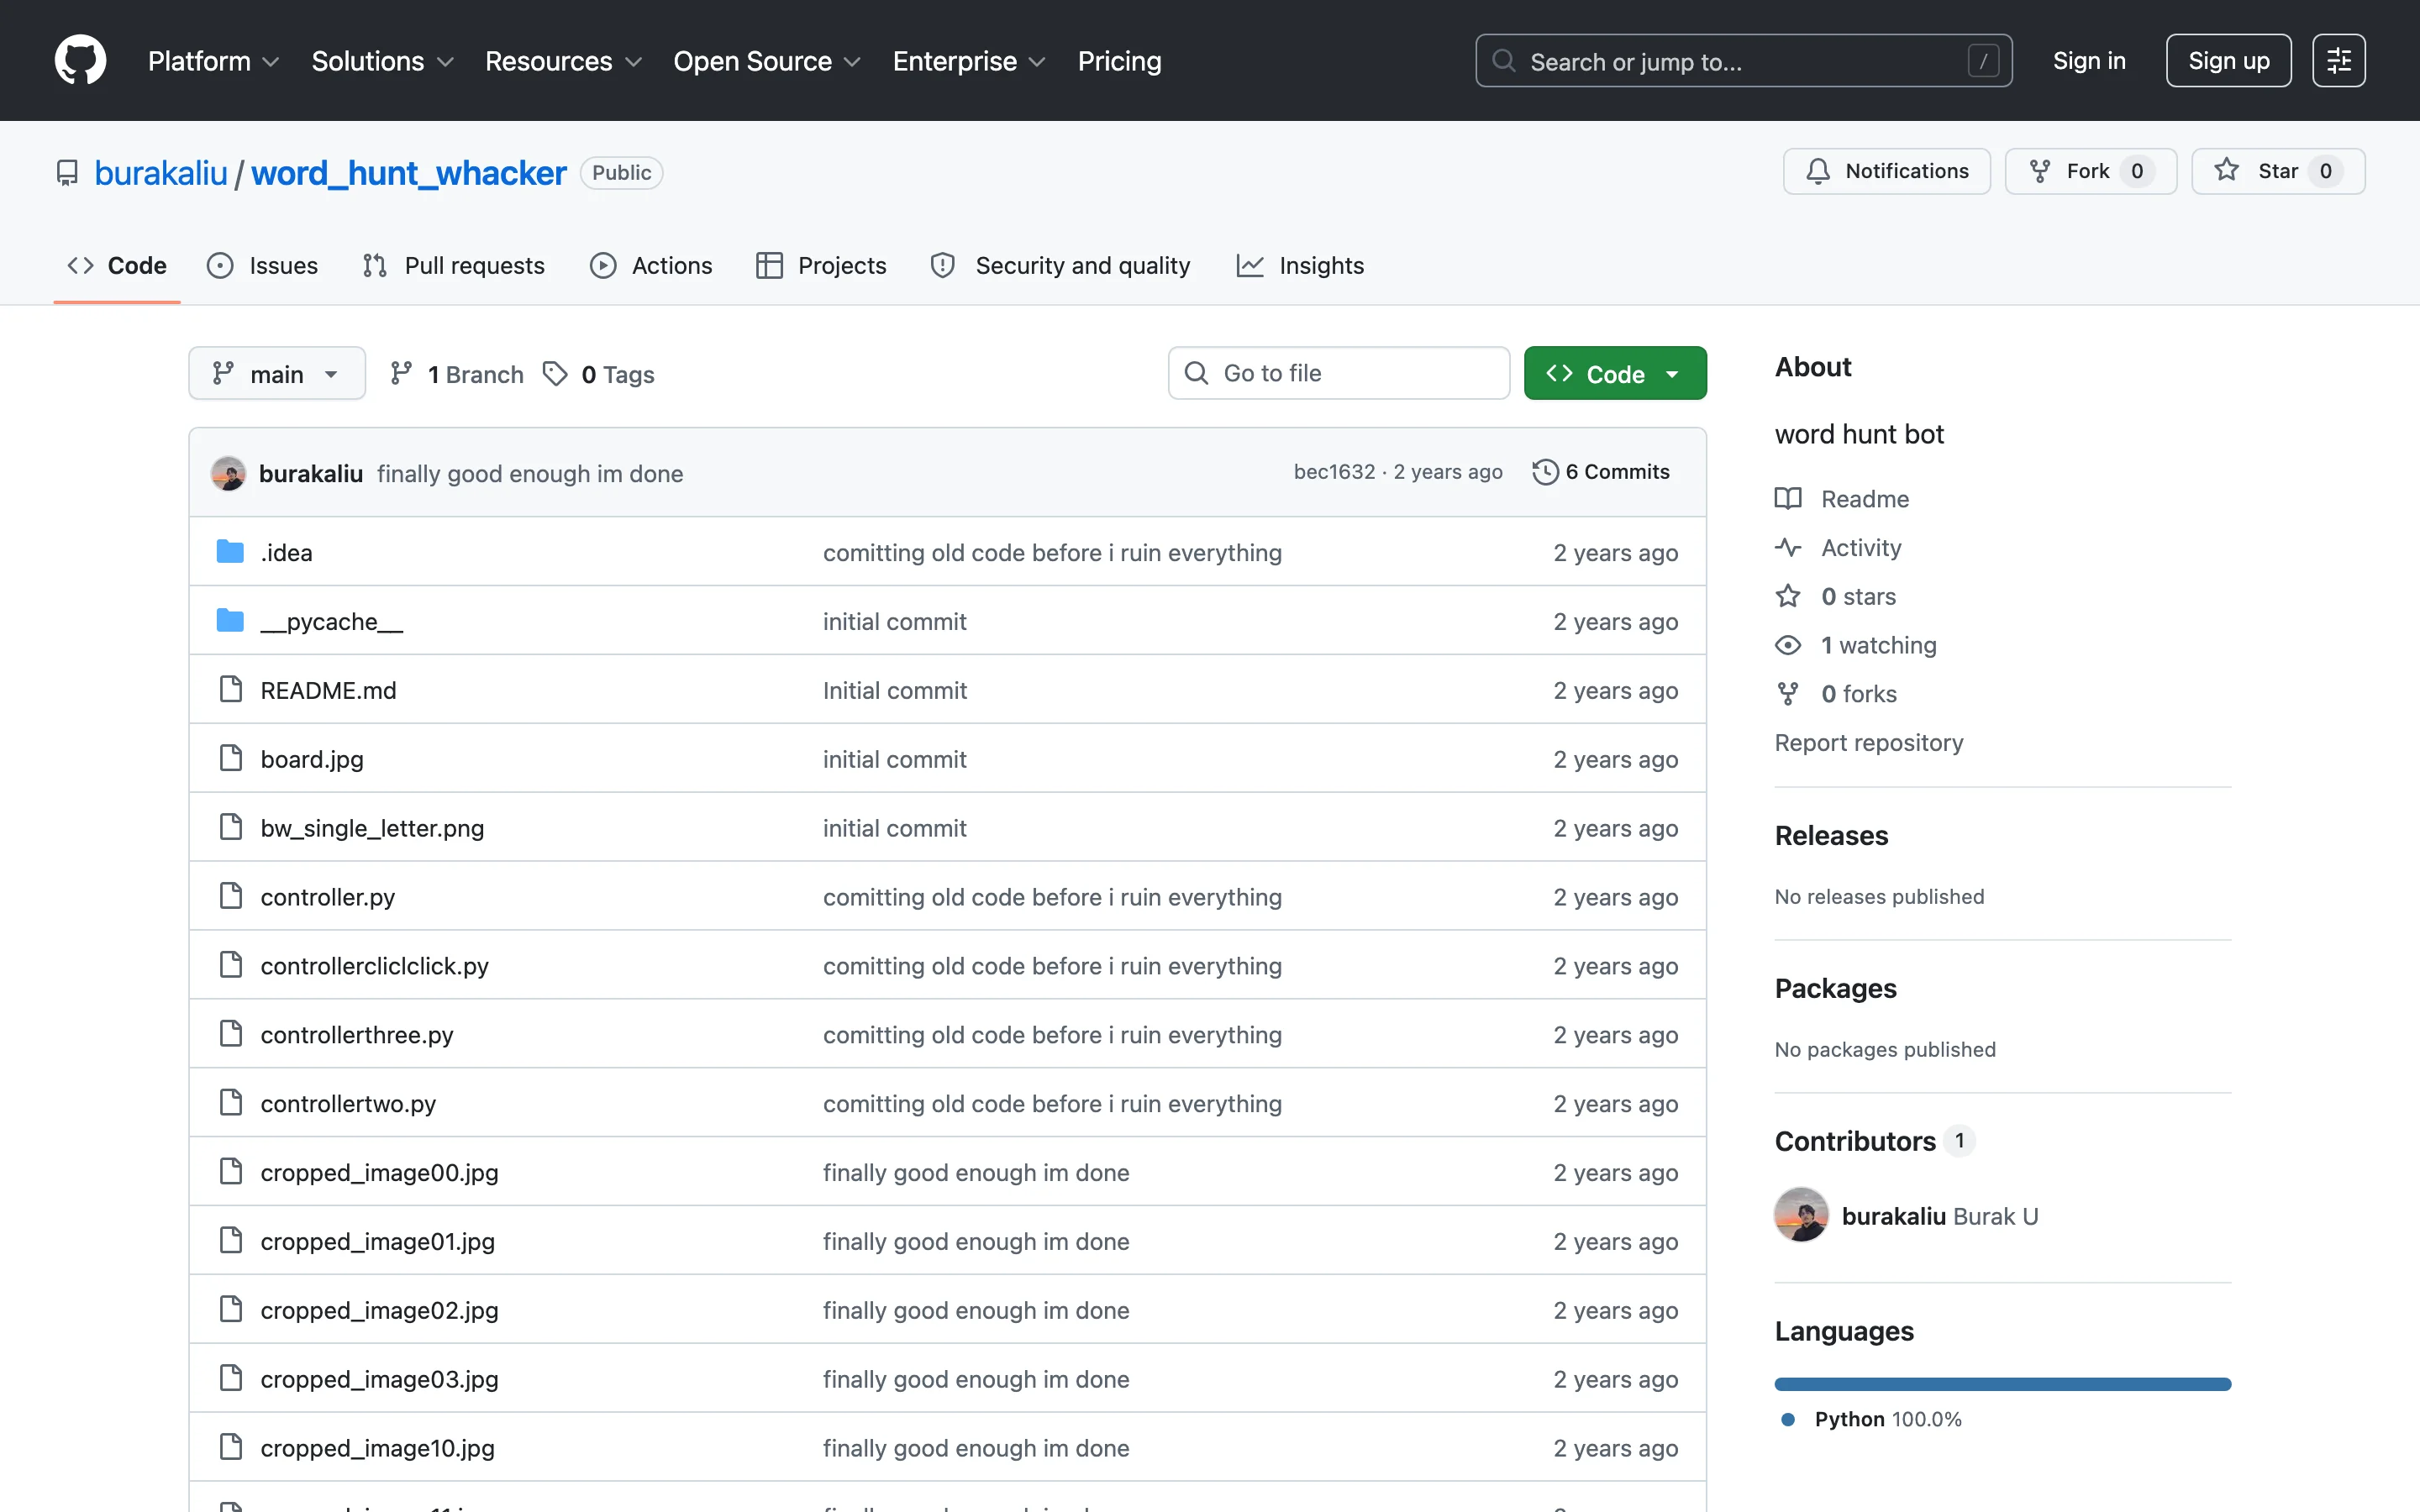The height and width of the screenshot is (1512, 2420).
Task: Switch to the Projects tab
Action: tap(822, 265)
